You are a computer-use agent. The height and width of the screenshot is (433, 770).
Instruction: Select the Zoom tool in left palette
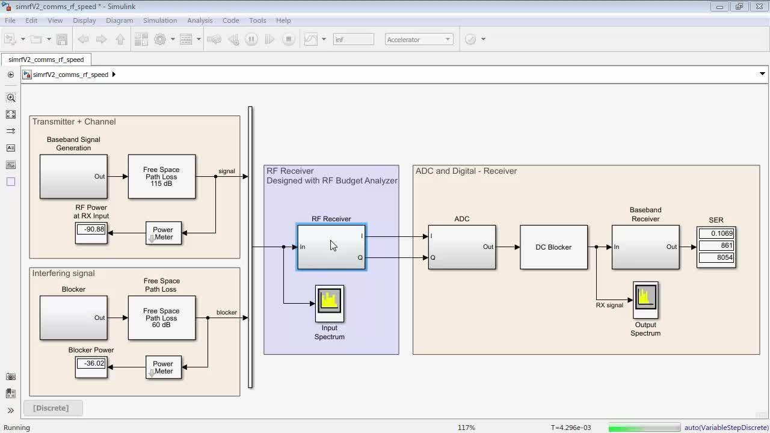[x=11, y=97]
